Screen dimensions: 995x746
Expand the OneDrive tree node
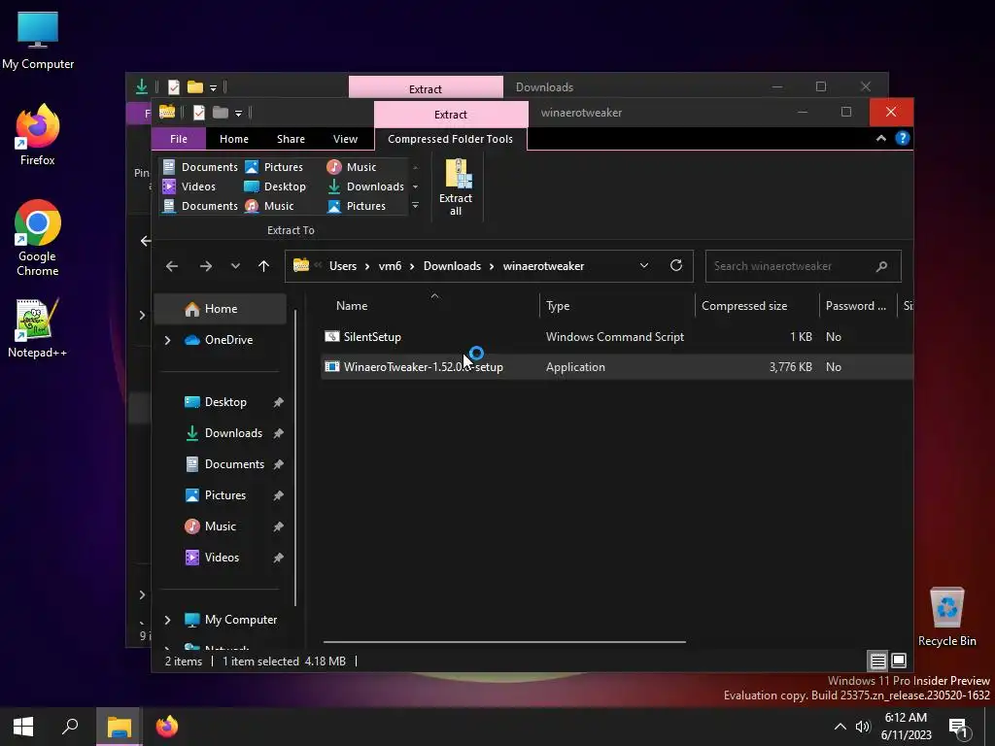[167, 340]
